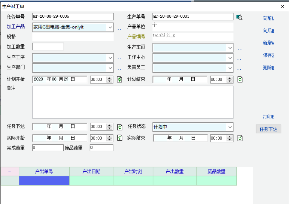Click the 打印 link

268,117
